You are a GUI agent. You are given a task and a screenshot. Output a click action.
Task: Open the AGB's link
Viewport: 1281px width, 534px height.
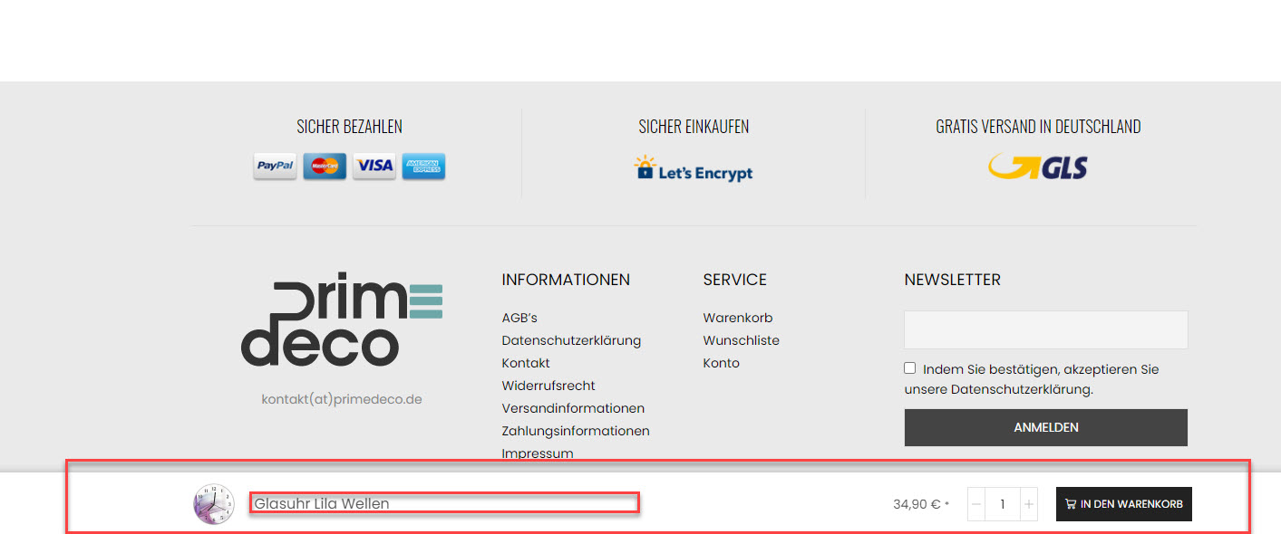coord(519,318)
